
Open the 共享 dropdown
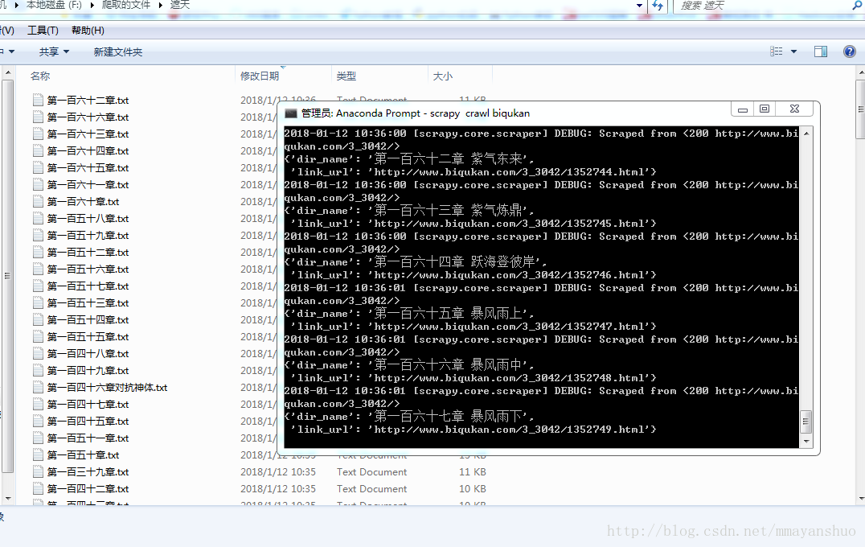(54, 52)
